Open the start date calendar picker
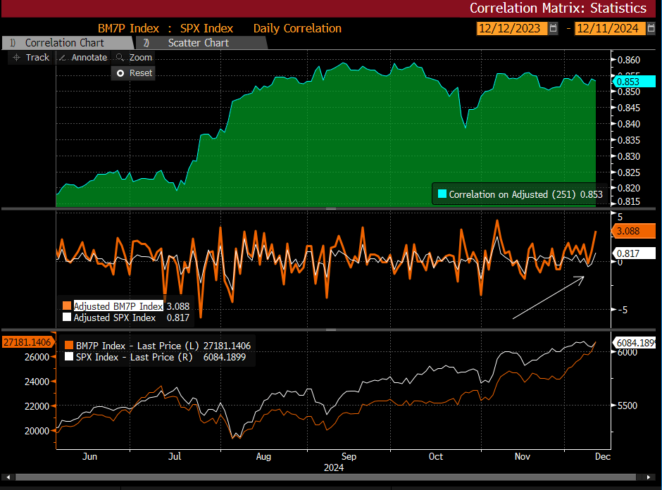This screenshot has width=662, height=490. coord(553,28)
